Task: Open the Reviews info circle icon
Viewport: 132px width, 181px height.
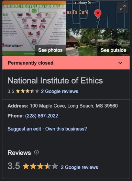Action: [x=36, y=152]
